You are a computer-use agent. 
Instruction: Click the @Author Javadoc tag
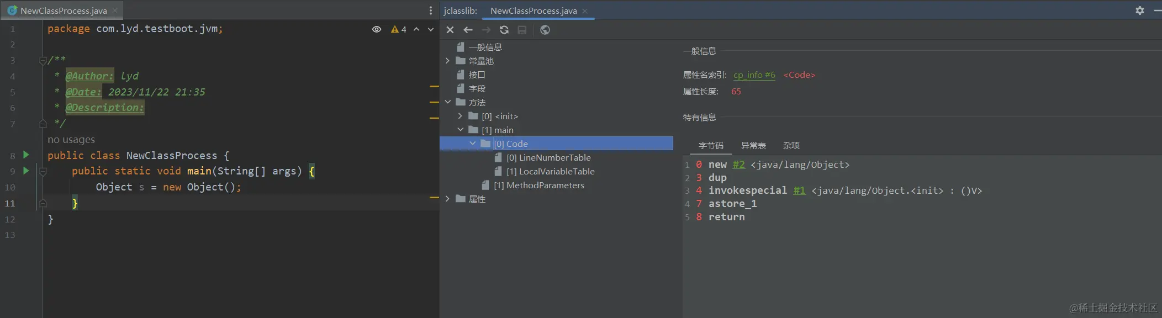click(x=89, y=76)
